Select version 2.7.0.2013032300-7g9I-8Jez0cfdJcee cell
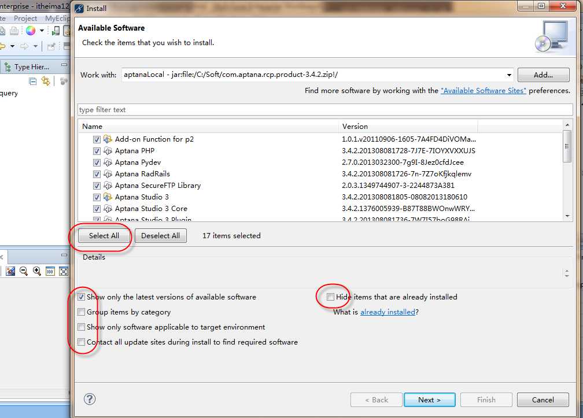The height and width of the screenshot is (418, 583). coord(403,162)
